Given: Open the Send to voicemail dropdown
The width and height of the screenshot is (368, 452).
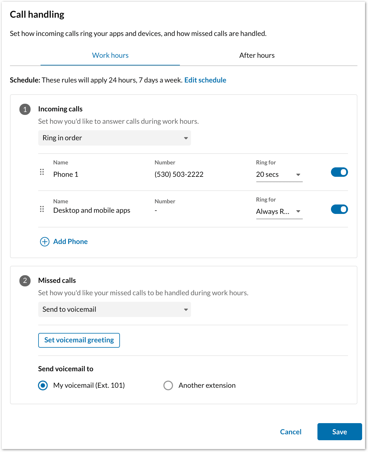Looking at the screenshot, I should pyautogui.click(x=114, y=309).
